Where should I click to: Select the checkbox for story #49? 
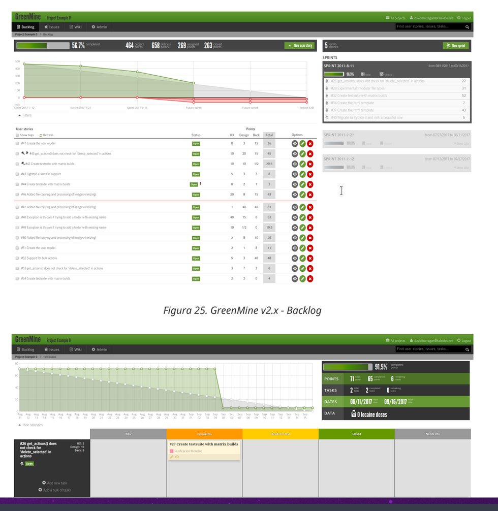click(x=17, y=228)
